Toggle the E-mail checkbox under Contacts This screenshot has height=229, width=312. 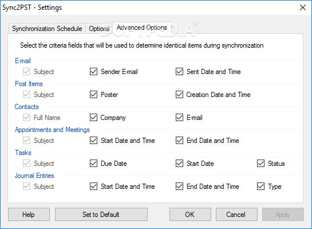click(x=180, y=117)
